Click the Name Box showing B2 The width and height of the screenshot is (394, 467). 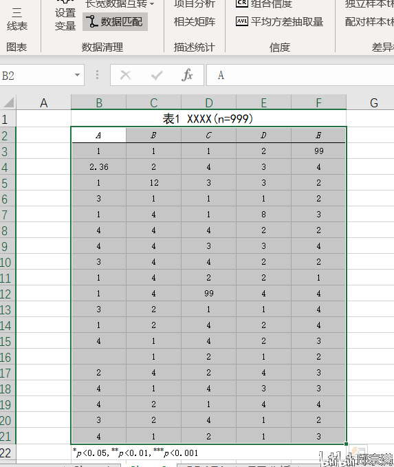point(36,76)
